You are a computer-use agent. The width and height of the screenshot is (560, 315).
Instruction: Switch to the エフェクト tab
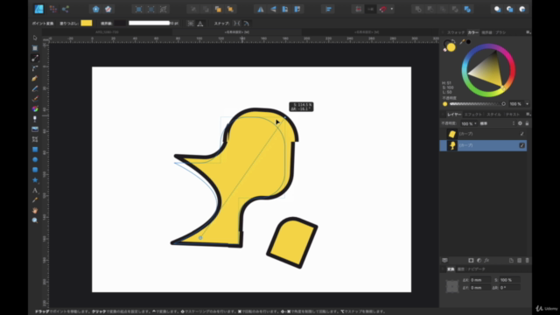pyautogui.click(x=473, y=115)
